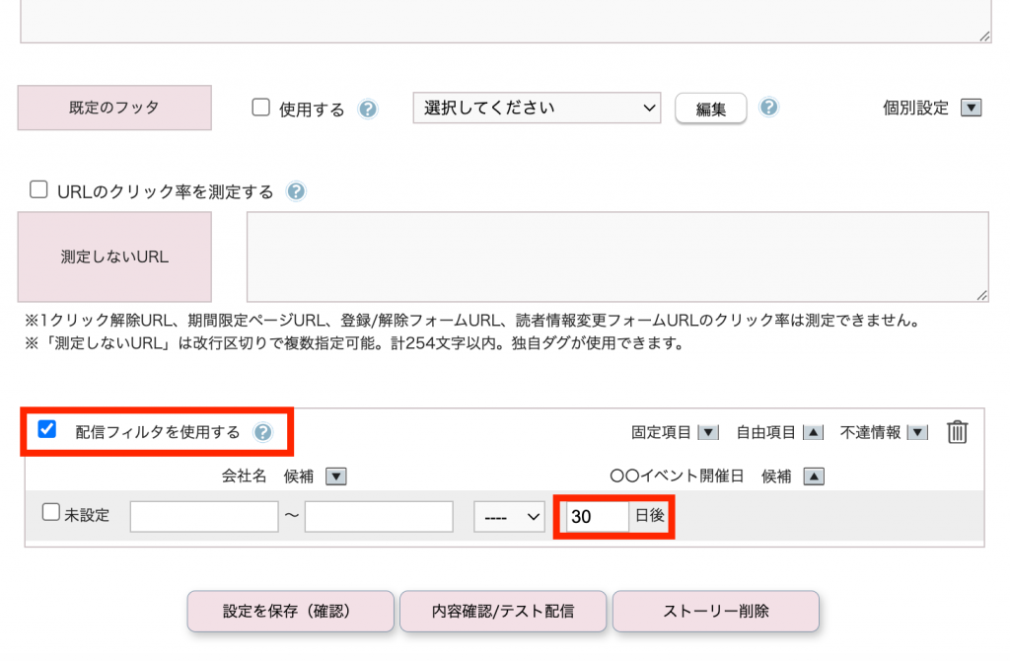Collapse 自由項目 arrow button
The height and width of the screenshot is (661, 1010).
pyautogui.click(x=813, y=432)
